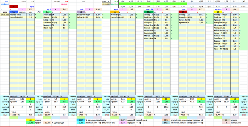248x127 pixels.
Task: Click the "дата" column header cell
Action: [5, 12]
